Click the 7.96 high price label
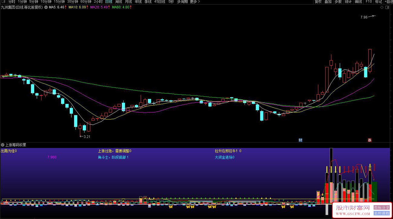Viewport: 393px width, 219px height. [364, 17]
